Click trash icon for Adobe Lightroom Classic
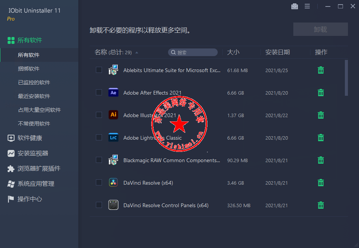This screenshot has width=359, height=248. (x=321, y=138)
